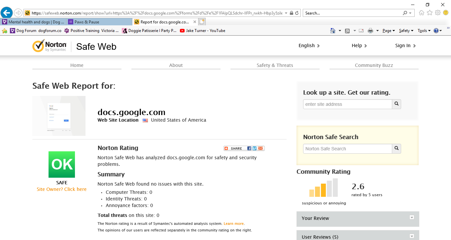
Task: Click the browser Forward arrow button
Action: click(x=18, y=13)
